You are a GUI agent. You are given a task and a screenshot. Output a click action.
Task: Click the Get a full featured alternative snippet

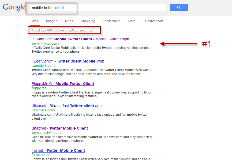pos(91,139)
